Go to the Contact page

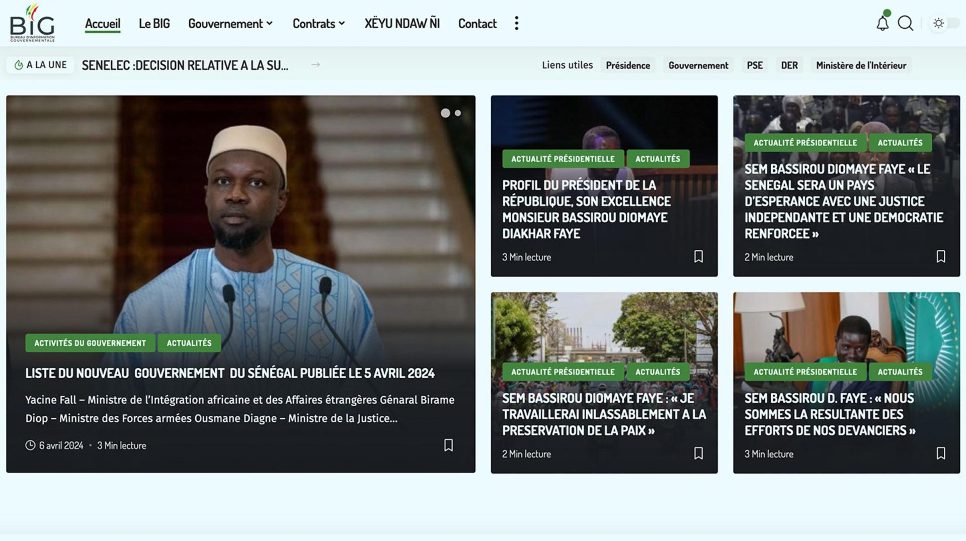[x=477, y=24]
